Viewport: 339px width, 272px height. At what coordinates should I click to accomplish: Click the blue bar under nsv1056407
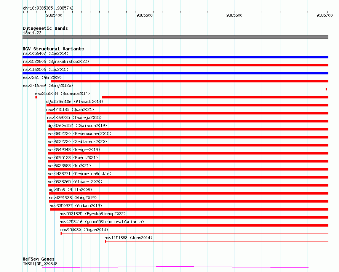pos(175,57)
